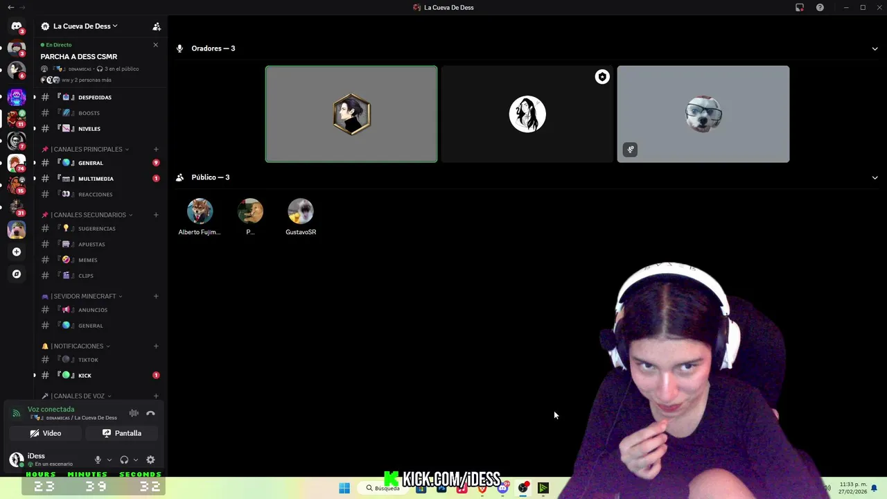Open La Cueva De Dess server dropdown
Screen dimensions: 887x499
(85, 26)
